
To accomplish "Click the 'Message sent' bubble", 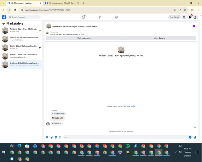I will point(57,118).
